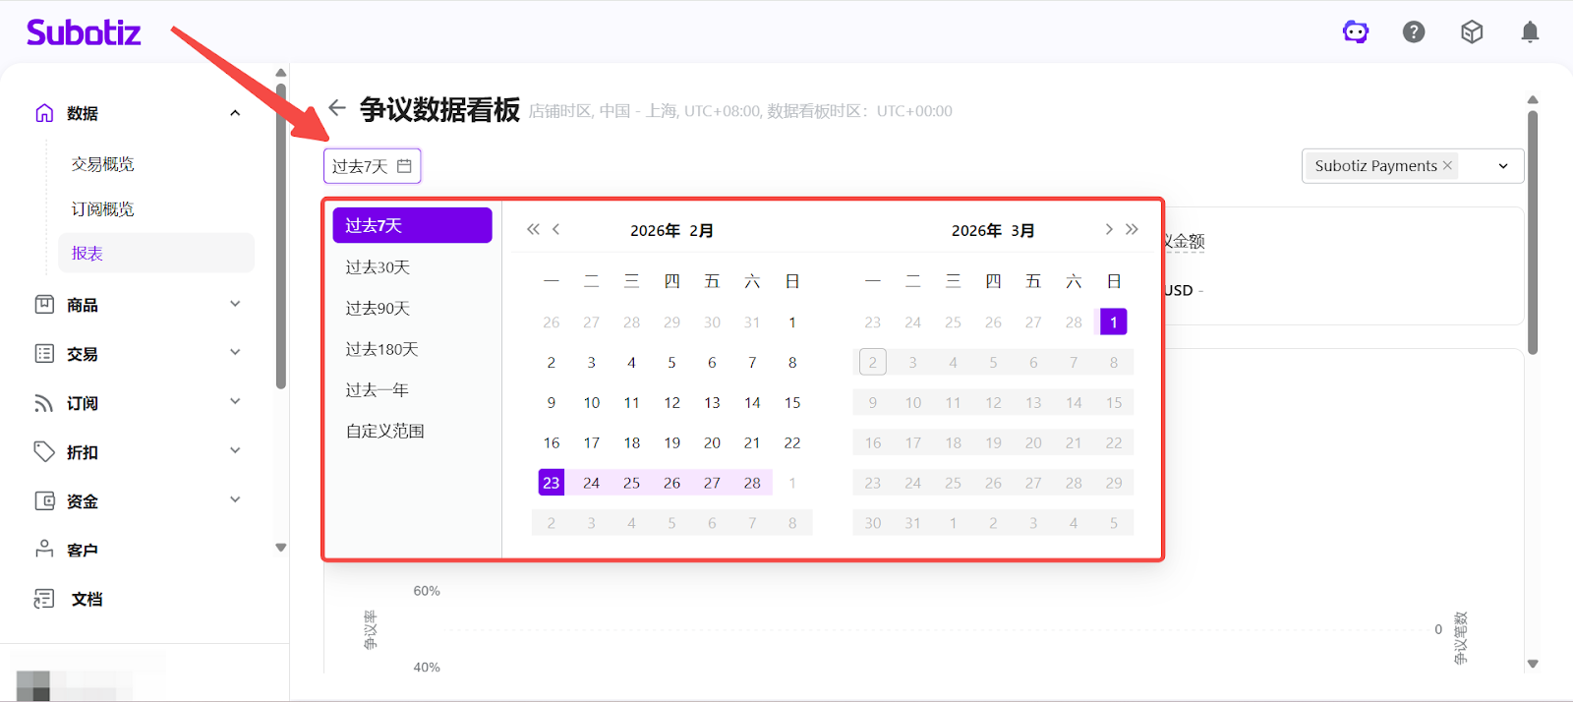Pick February 14 in the calendar
Viewport: 1573px width, 702px height.
click(x=752, y=403)
